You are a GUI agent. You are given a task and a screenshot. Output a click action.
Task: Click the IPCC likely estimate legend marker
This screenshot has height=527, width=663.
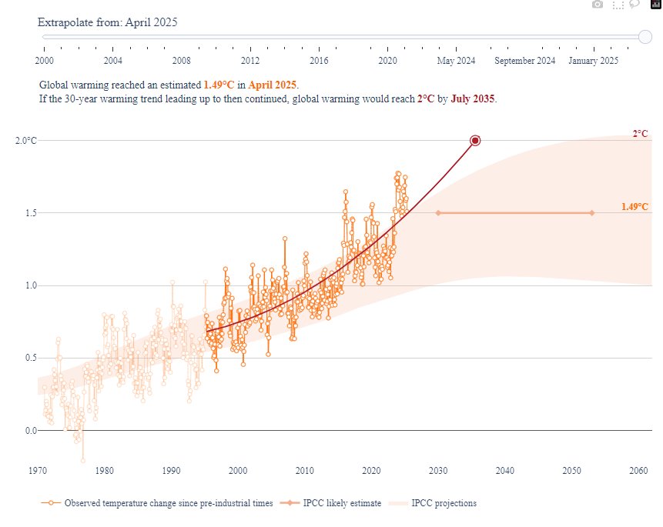[292, 502]
